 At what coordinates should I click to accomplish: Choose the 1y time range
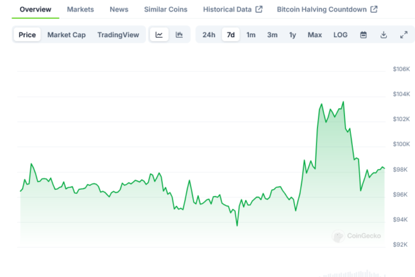pyautogui.click(x=292, y=34)
